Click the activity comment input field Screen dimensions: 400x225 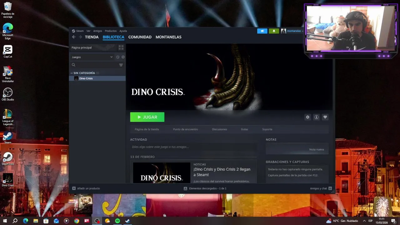coord(193,147)
